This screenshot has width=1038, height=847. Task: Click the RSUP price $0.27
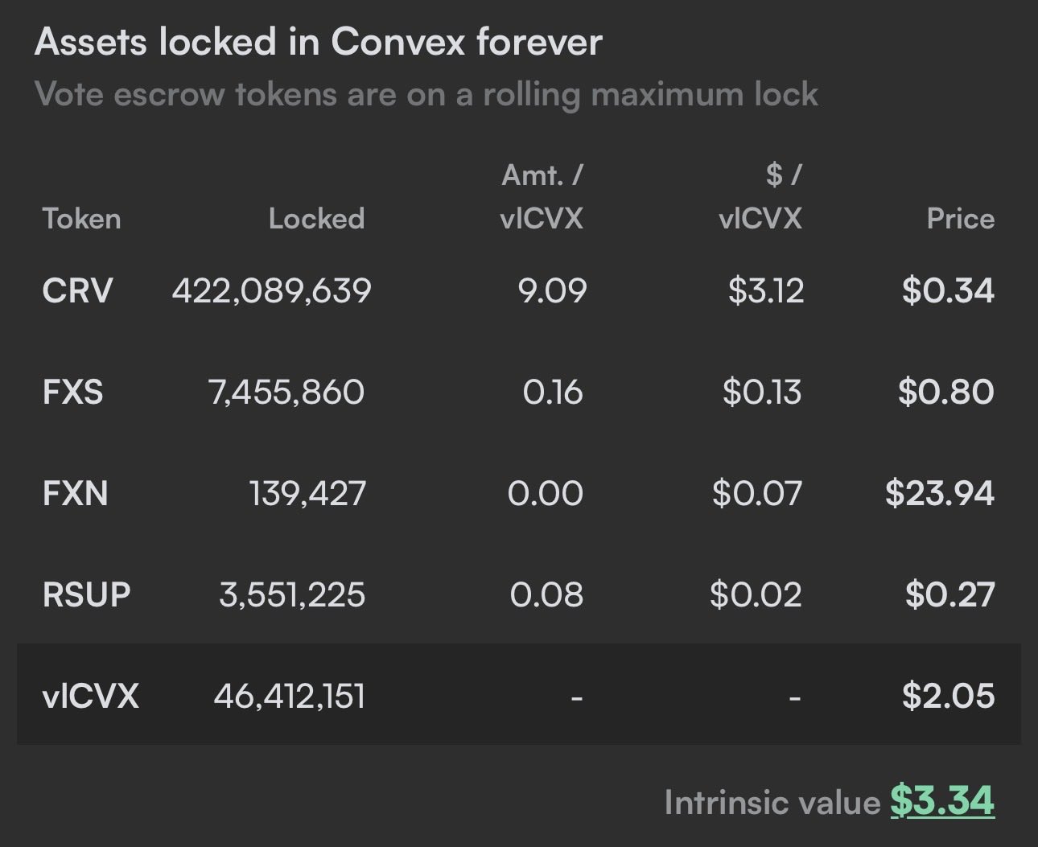[949, 594]
